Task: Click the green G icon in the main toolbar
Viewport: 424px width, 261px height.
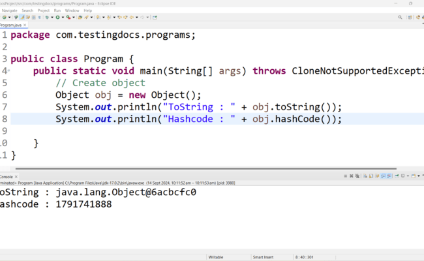Action: tap(5, 18)
